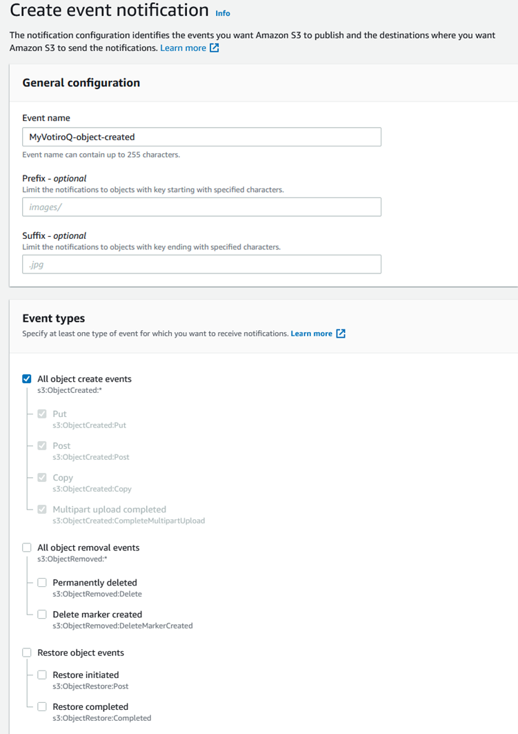Click the Event name input field
Image resolution: width=518 pixels, height=734 pixels.
(x=201, y=137)
